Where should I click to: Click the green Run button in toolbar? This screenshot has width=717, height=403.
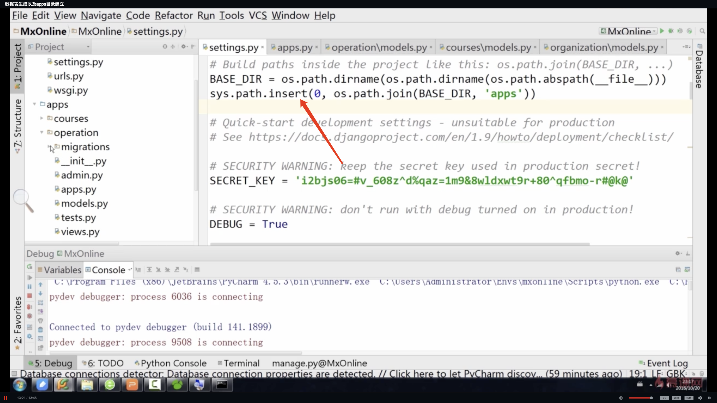tap(662, 31)
